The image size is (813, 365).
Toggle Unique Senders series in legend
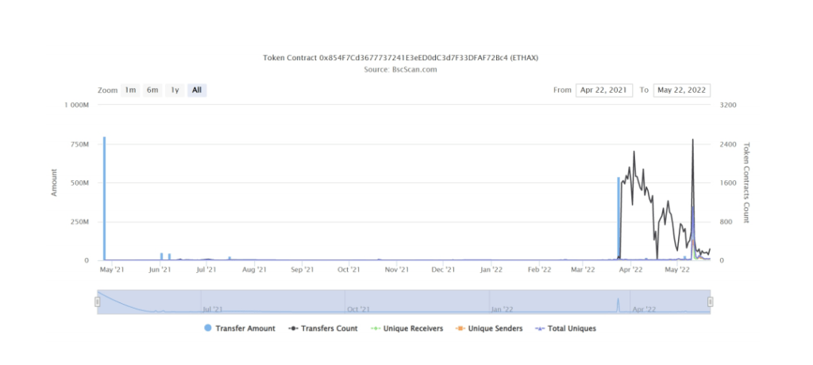(489, 328)
